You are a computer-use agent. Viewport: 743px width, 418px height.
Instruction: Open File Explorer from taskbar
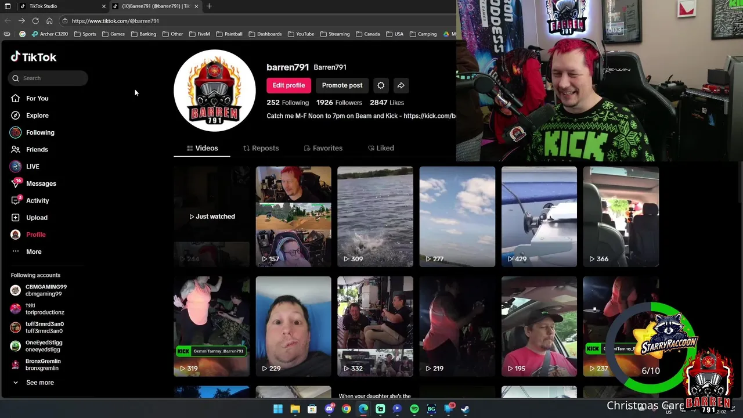tap(295, 409)
